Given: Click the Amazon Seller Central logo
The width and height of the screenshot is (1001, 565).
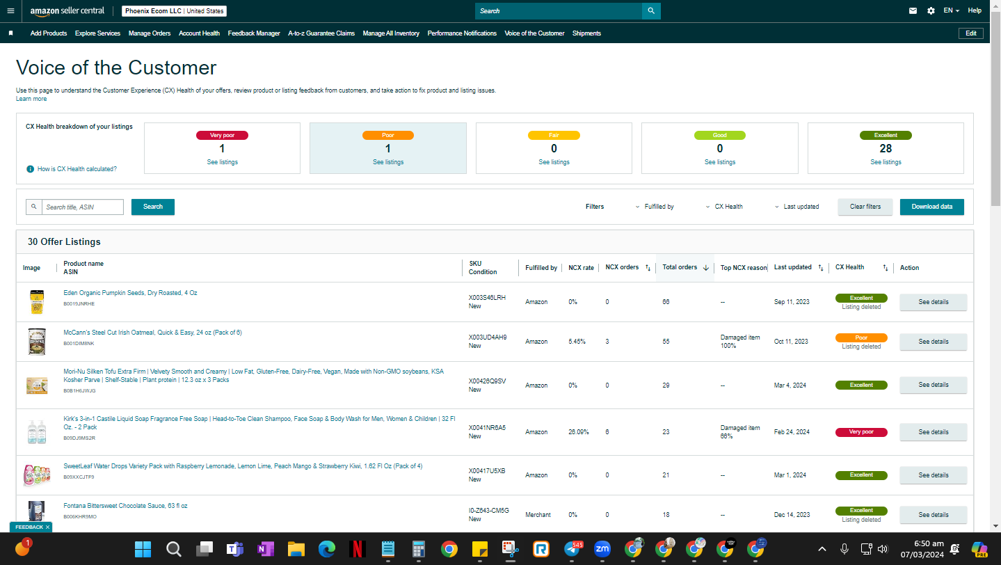Looking at the screenshot, I should coord(67,11).
